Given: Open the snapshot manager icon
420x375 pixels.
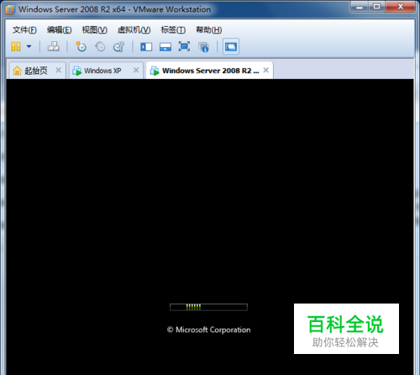Looking at the screenshot, I should pyautogui.click(x=118, y=46).
